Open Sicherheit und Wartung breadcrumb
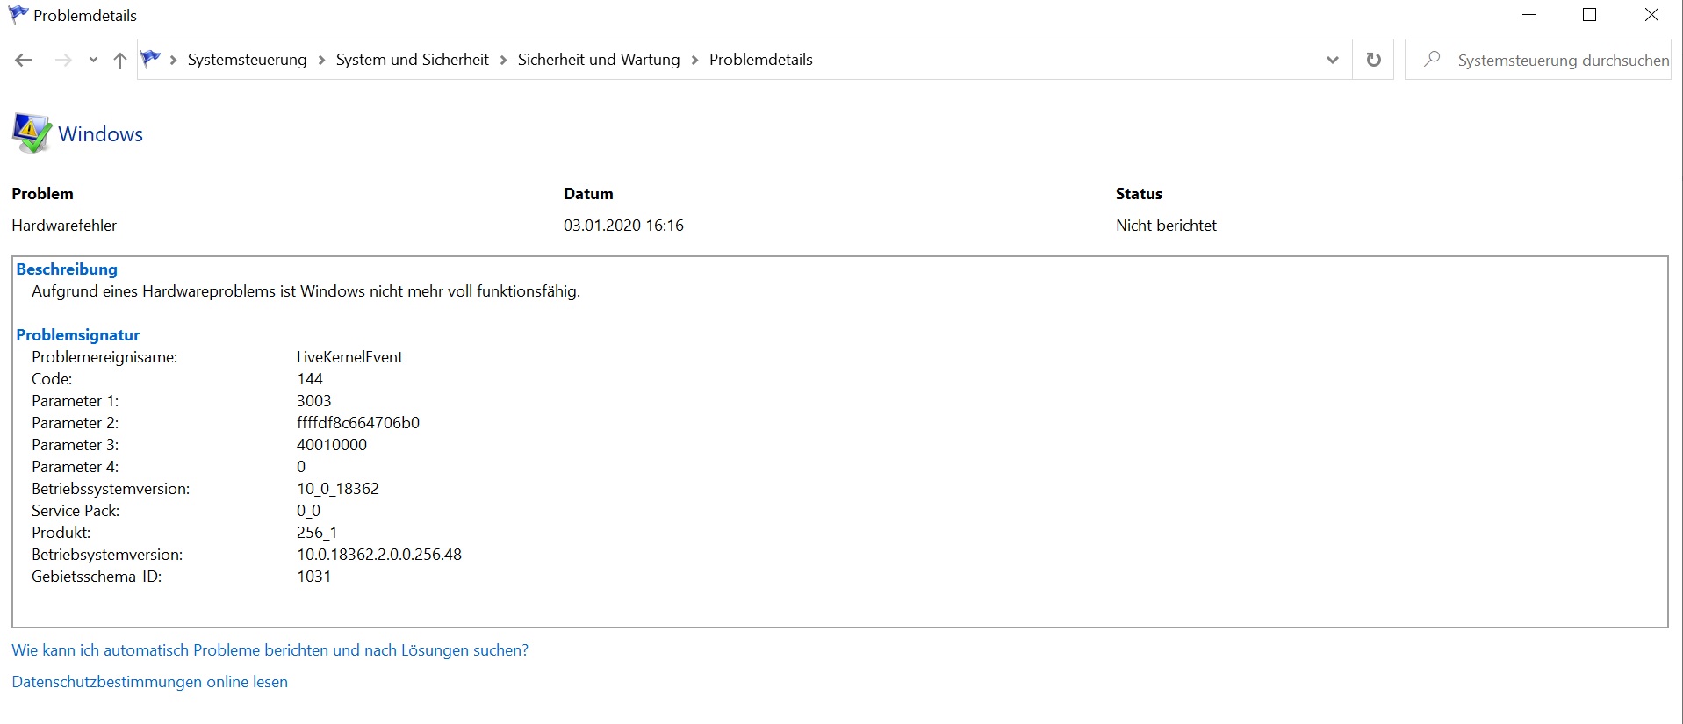The width and height of the screenshot is (1683, 724). 599,60
